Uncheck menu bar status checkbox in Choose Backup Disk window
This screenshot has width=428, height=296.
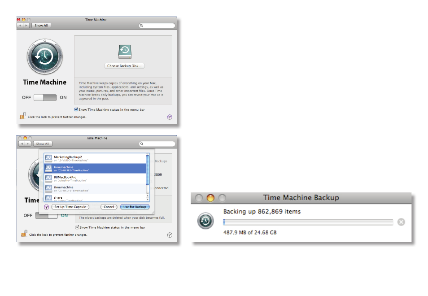click(76, 109)
